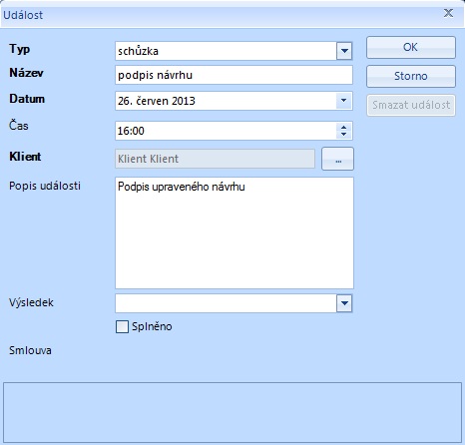The width and height of the screenshot is (465, 445).
Task: Click inside the Popis události text area
Action: (x=234, y=232)
